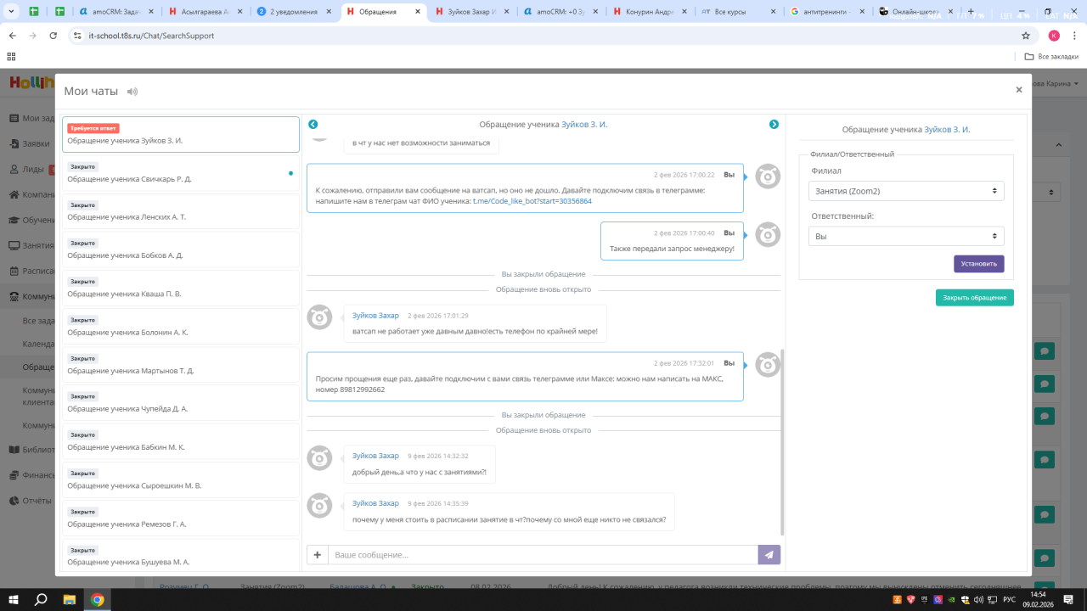Go to next chat with right arrow
The image size is (1087, 611).
click(x=774, y=125)
